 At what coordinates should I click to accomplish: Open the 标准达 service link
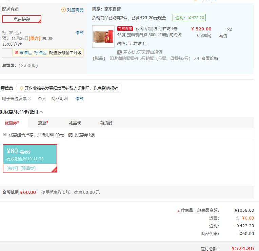point(40,52)
